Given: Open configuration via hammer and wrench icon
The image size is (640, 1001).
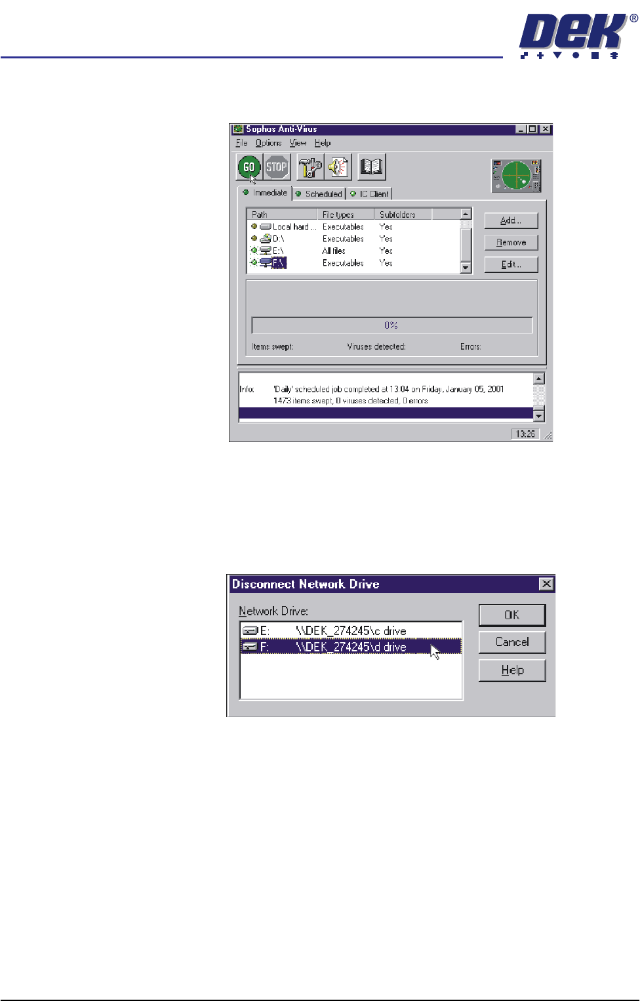Looking at the screenshot, I should point(310,167).
